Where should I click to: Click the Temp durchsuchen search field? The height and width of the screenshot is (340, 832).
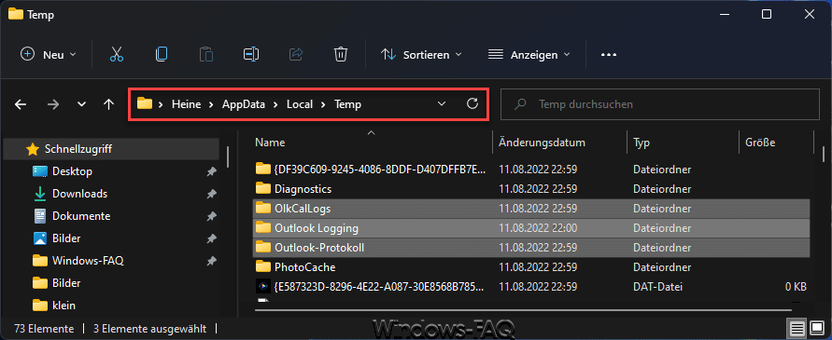pos(660,104)
